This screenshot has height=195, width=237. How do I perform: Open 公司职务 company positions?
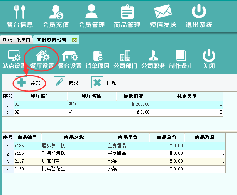tap(153, 59)
